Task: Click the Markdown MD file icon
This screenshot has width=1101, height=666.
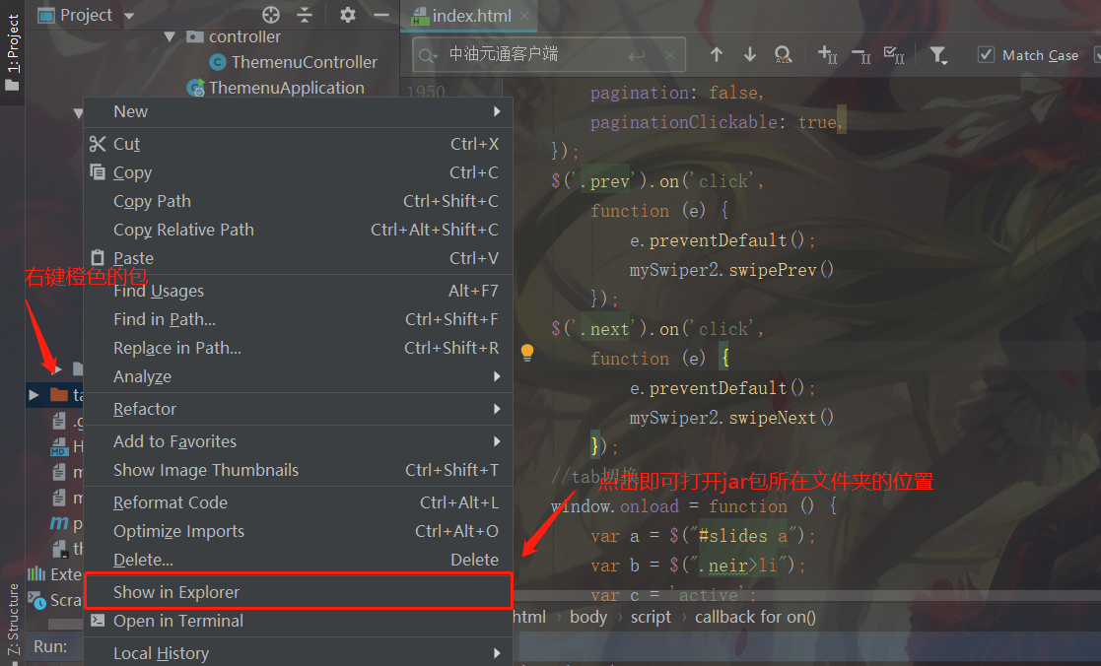Action: 59,446
